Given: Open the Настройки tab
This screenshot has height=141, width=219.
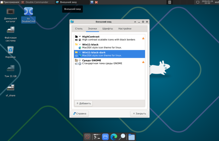Looking at the screenshot, I should (125, 29).
